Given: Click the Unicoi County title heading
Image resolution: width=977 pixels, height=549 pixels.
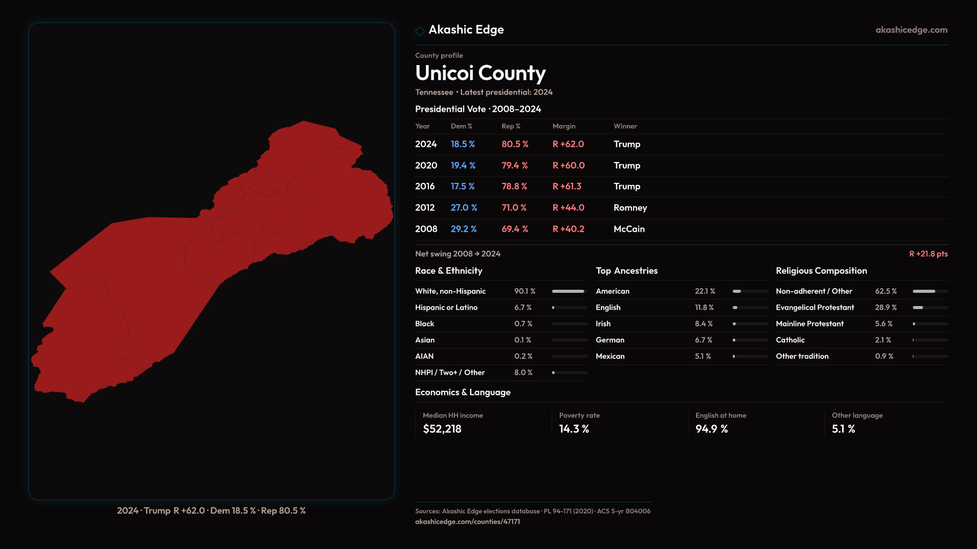Looking at the screenshot, I should (x=480, y=73).
